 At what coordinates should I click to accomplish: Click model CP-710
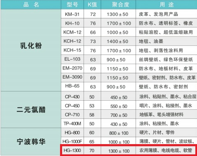72,115
